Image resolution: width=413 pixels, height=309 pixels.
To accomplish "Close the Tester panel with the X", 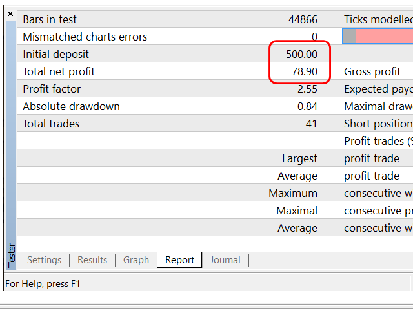I will (10, 14).
